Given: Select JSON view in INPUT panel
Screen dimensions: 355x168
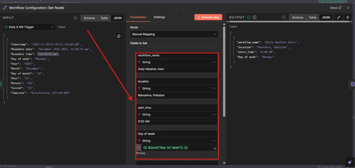Looking at the screenshot, I should 118,18.
